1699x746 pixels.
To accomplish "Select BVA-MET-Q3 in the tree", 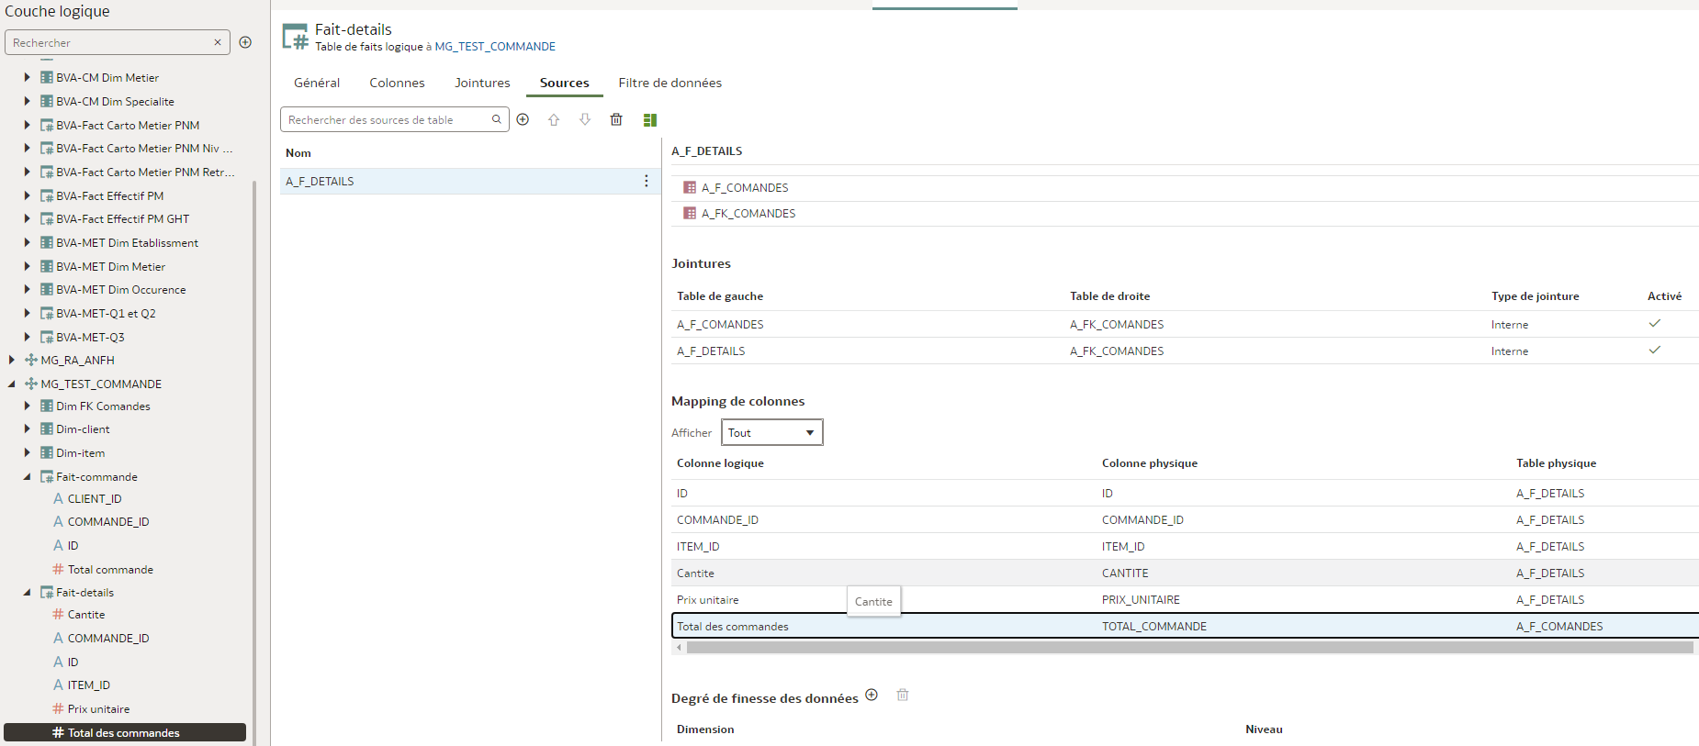I will click(x=90, y=337).
